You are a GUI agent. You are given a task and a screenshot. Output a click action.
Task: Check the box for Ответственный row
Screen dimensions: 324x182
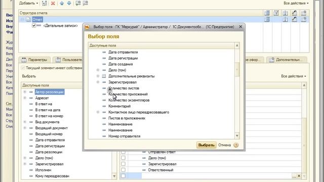(123, 170)
